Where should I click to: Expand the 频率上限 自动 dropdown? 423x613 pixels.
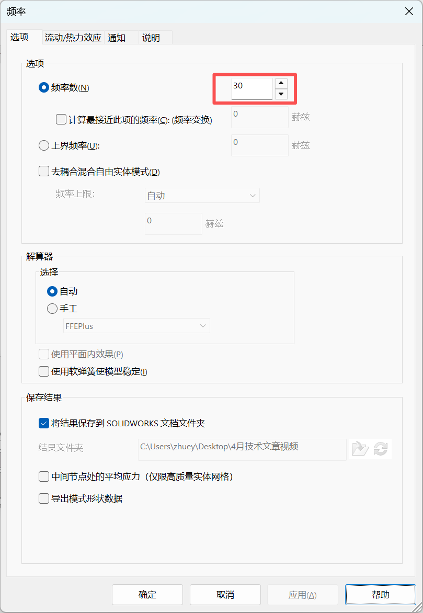click(x=202, y=196)
